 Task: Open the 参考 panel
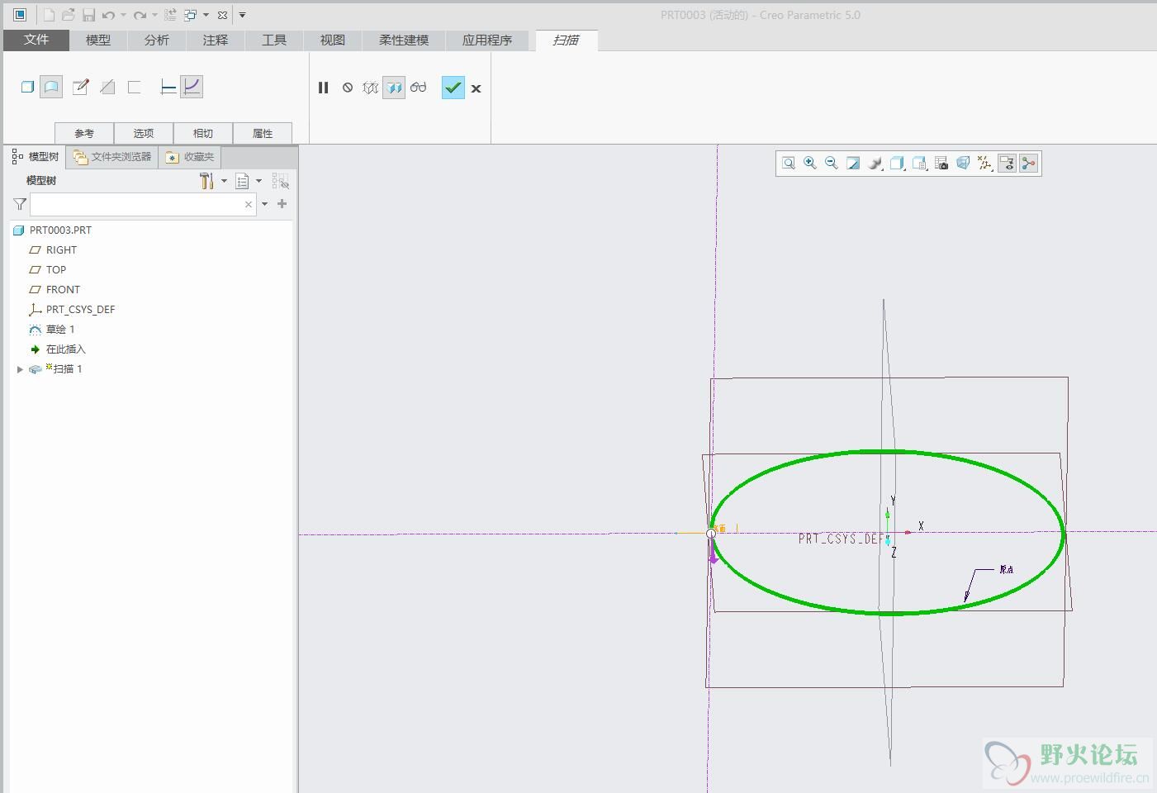(84, 133)
